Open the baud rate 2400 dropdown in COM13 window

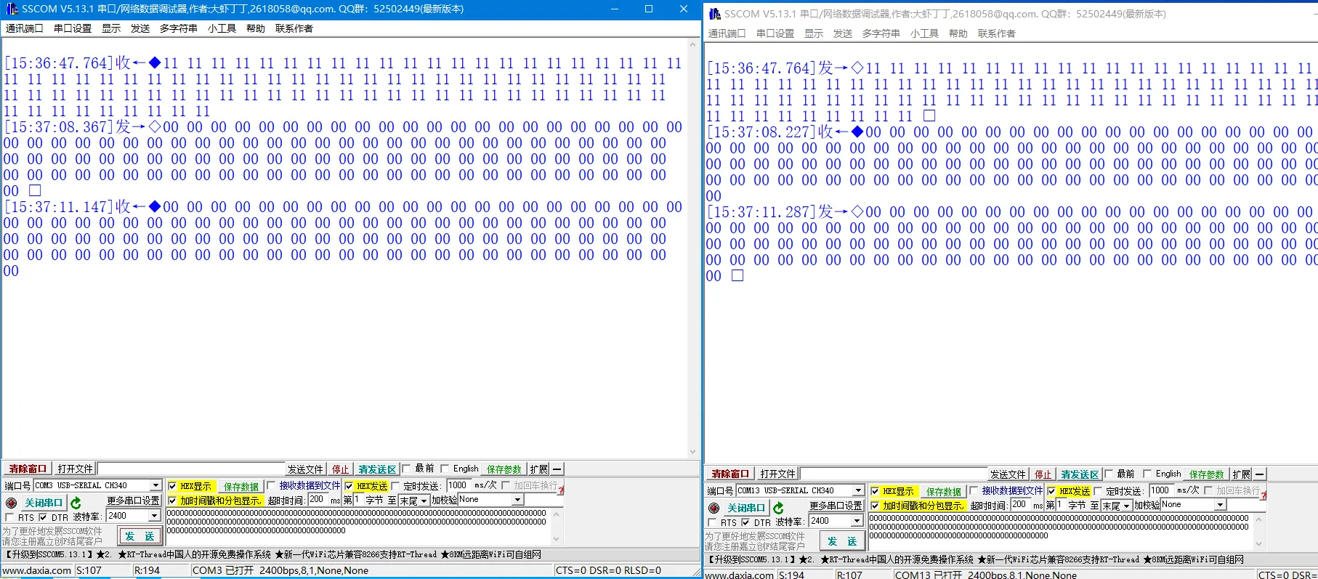point(857,521)
